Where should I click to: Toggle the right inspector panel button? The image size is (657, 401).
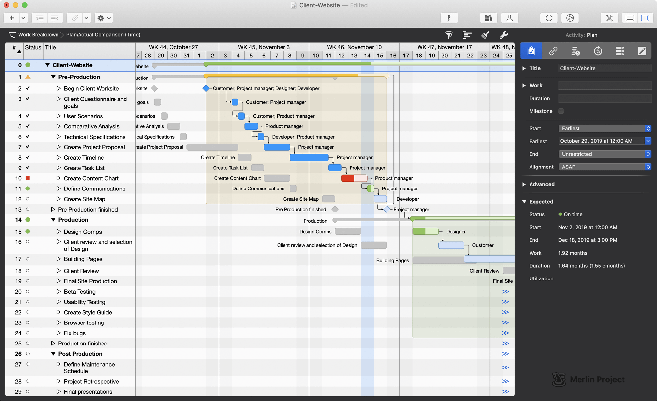tap(645, 18)
